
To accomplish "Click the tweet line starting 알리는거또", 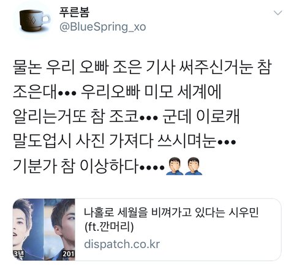I will tap(126, 116).
